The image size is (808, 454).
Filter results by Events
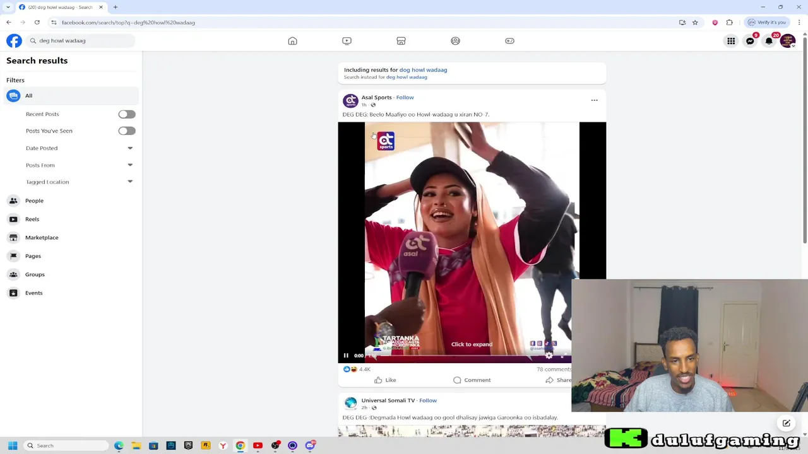tap(71, 293)
